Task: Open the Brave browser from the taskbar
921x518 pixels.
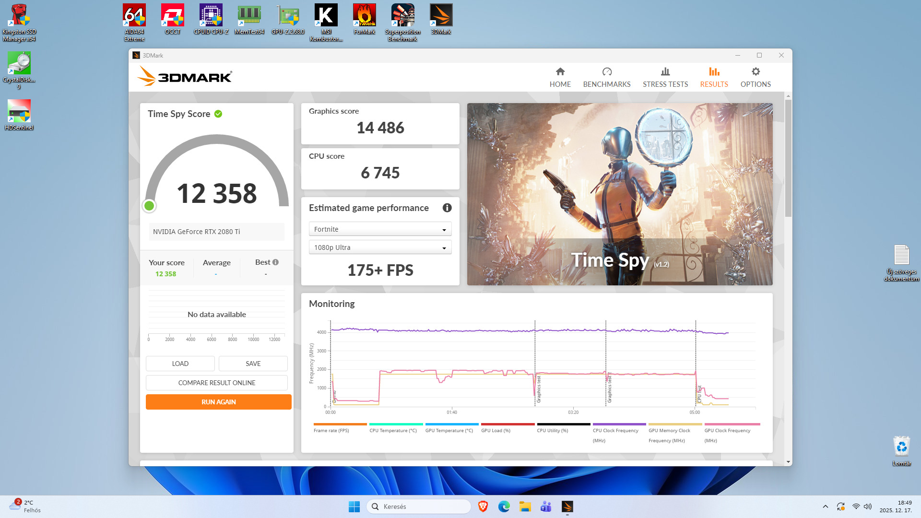Action: click(483, 506)
